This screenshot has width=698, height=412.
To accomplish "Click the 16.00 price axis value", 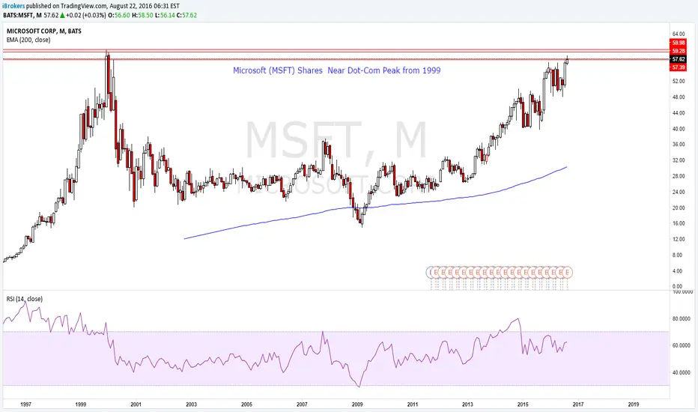I will [679, 223].
